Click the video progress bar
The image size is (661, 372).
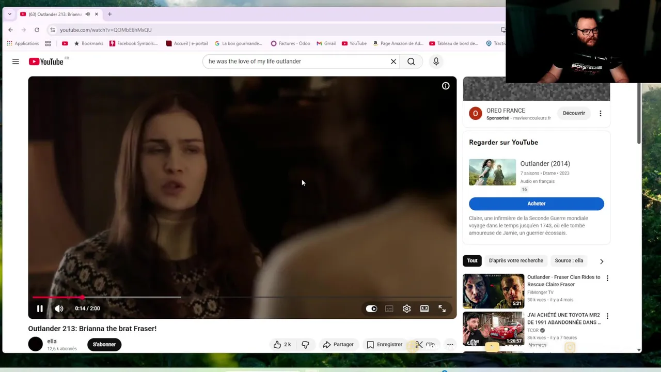[242, 297]
